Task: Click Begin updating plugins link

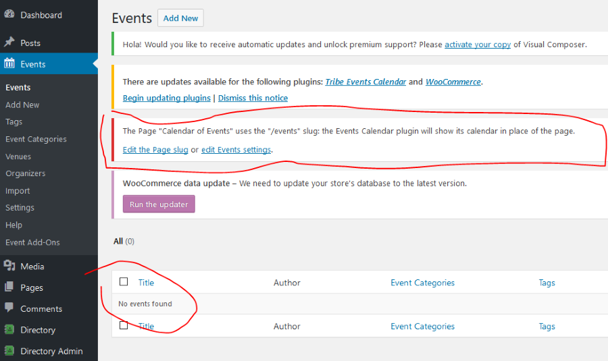Action: tap(166, 98)
